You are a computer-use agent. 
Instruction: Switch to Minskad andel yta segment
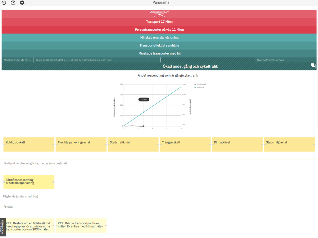click(18, 60)
